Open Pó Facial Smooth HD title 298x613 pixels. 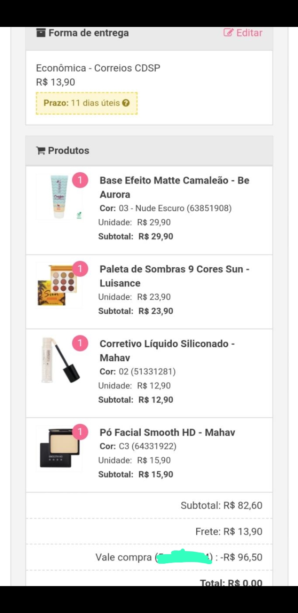[x=167, y=432]
